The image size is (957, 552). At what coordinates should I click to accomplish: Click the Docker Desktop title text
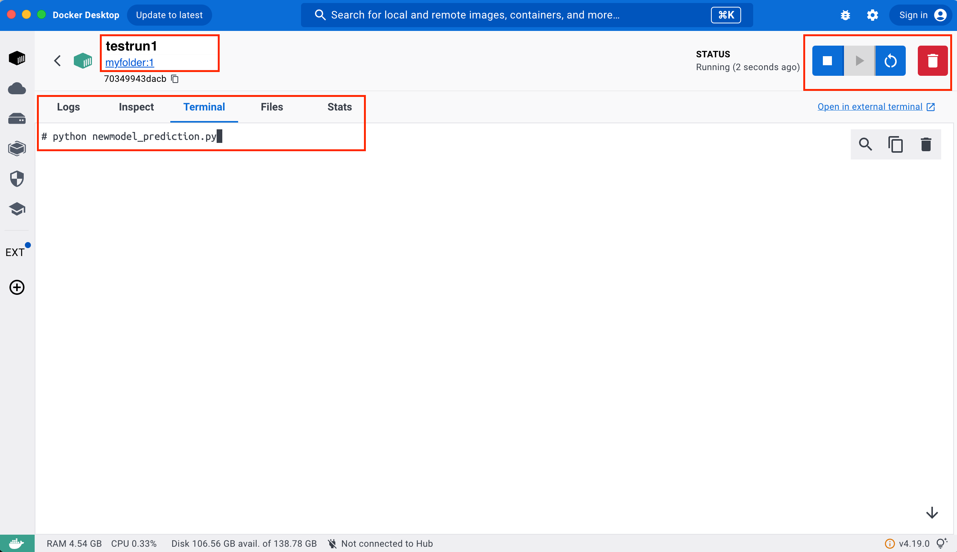pyautogui.click(x=86, y=15)
